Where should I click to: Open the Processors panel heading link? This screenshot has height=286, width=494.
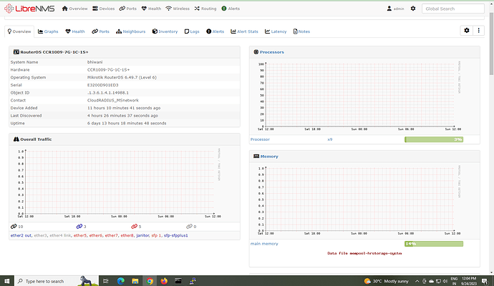(271, 52)
